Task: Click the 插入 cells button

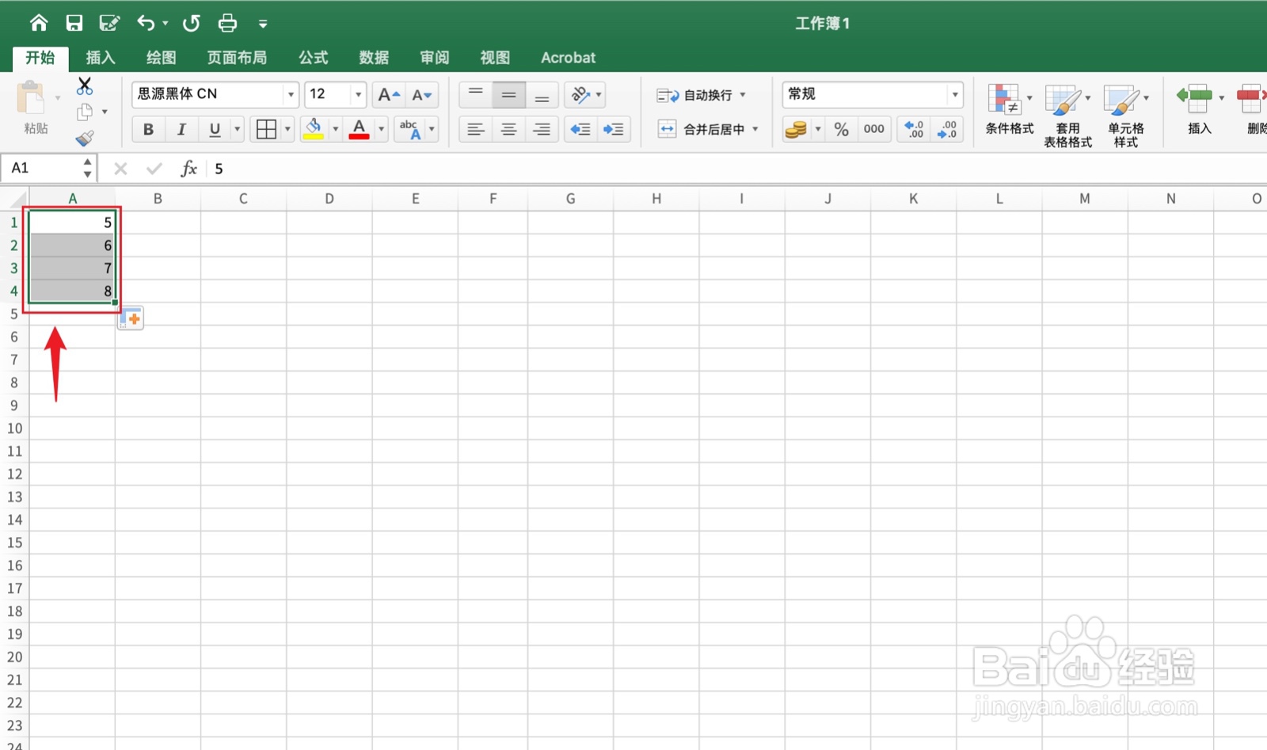Action: click(1199, 110)
